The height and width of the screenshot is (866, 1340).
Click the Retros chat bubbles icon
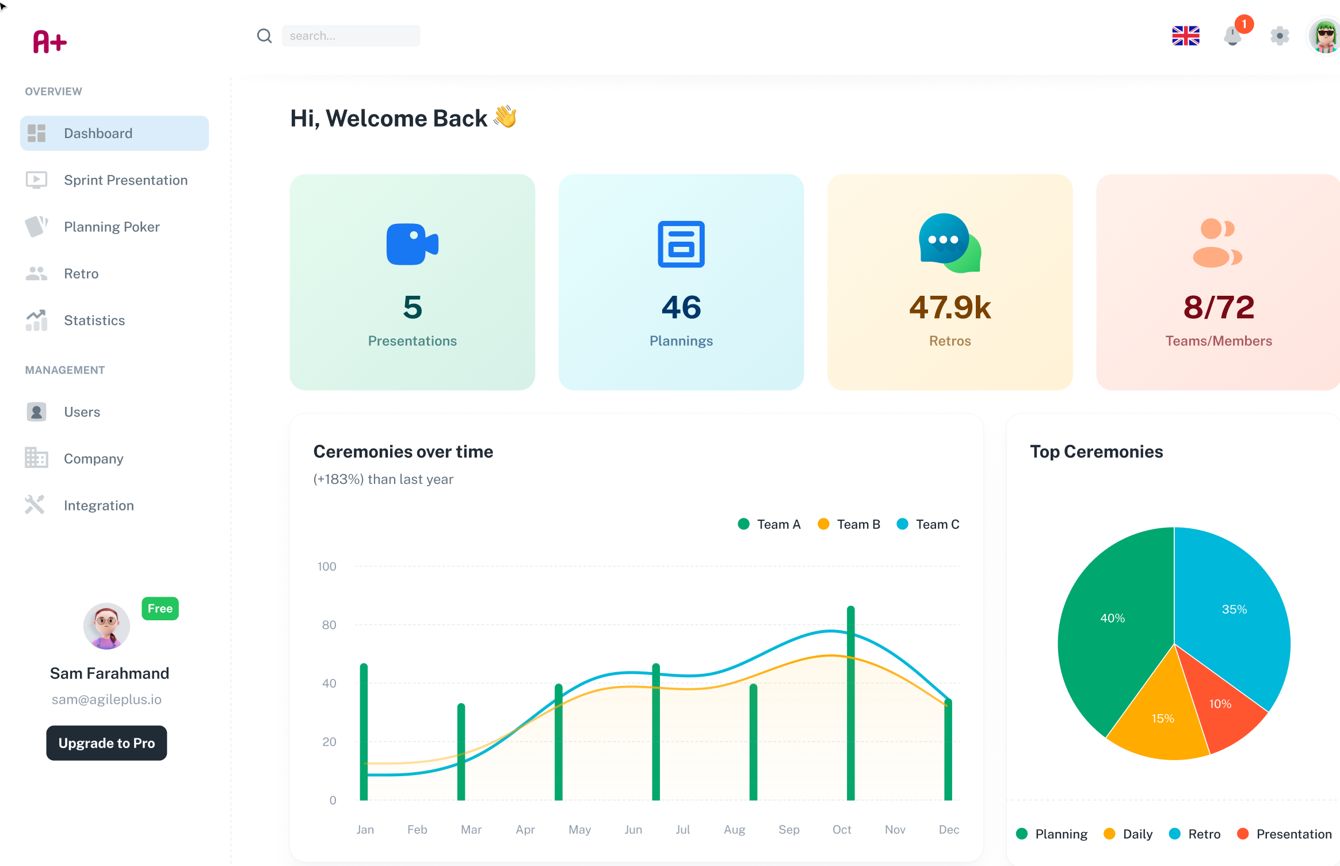(x=949, y=243)
